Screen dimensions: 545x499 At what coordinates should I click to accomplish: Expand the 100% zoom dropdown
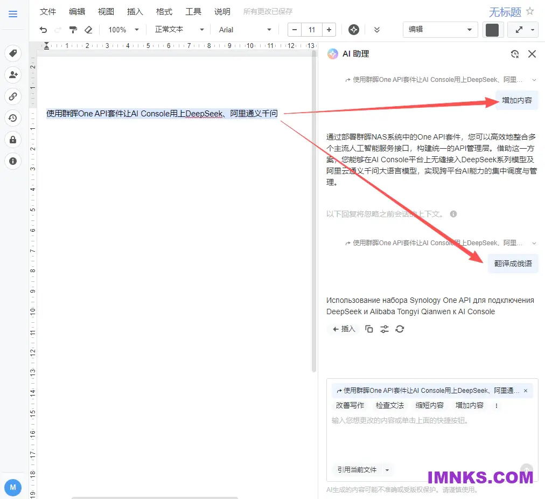[122, 30]
